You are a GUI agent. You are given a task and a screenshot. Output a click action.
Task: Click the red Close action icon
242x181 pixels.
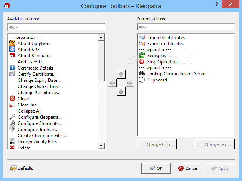tap(12, 98)
